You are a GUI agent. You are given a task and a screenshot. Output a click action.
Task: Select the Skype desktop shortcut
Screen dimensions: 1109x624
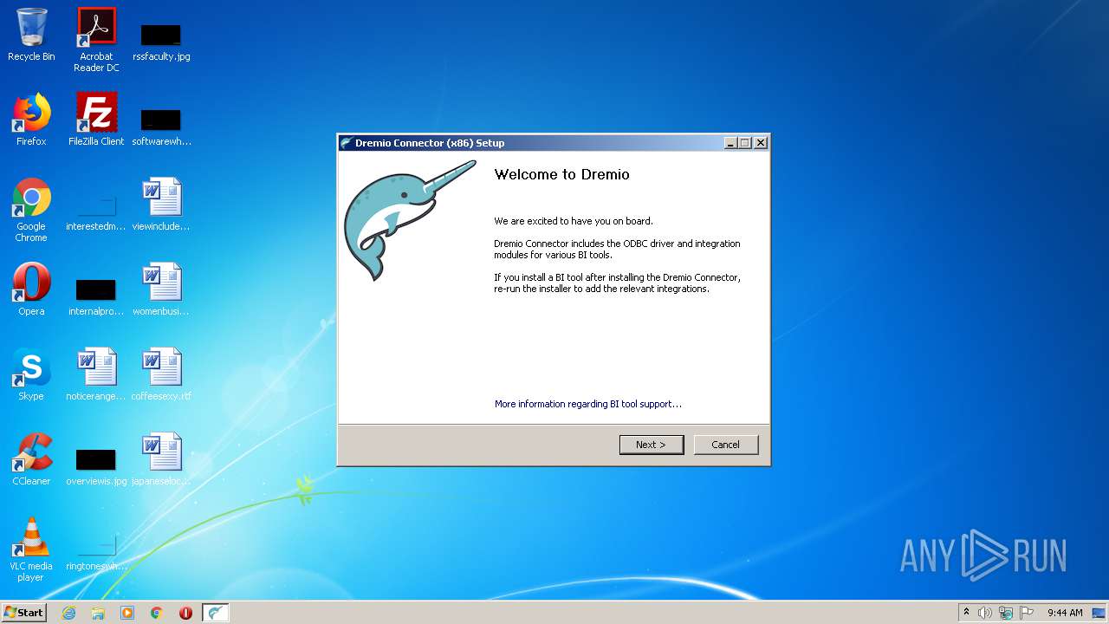pyautogui.click(x=31, y=374)
